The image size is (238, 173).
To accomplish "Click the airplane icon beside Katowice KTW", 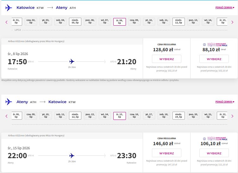I will 9,8.
